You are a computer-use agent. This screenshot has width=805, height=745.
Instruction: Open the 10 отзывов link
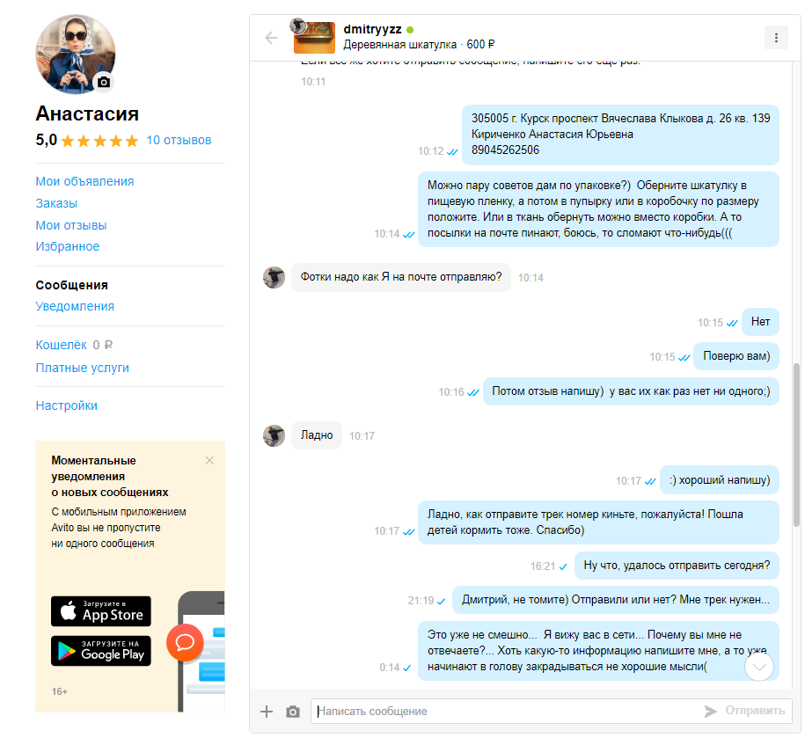point(179,140)
